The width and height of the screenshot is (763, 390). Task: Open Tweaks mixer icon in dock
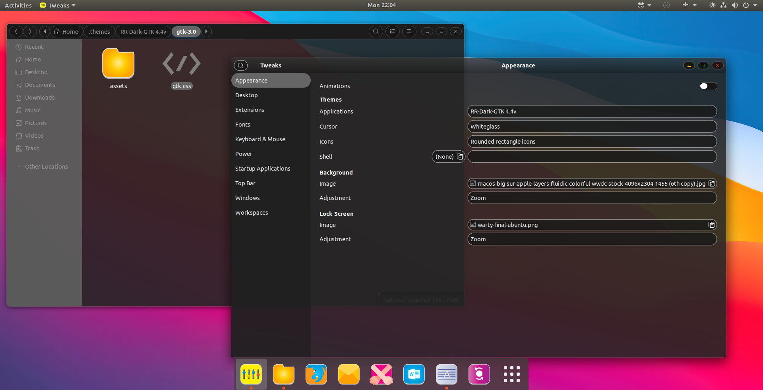(x=251, y=374)
